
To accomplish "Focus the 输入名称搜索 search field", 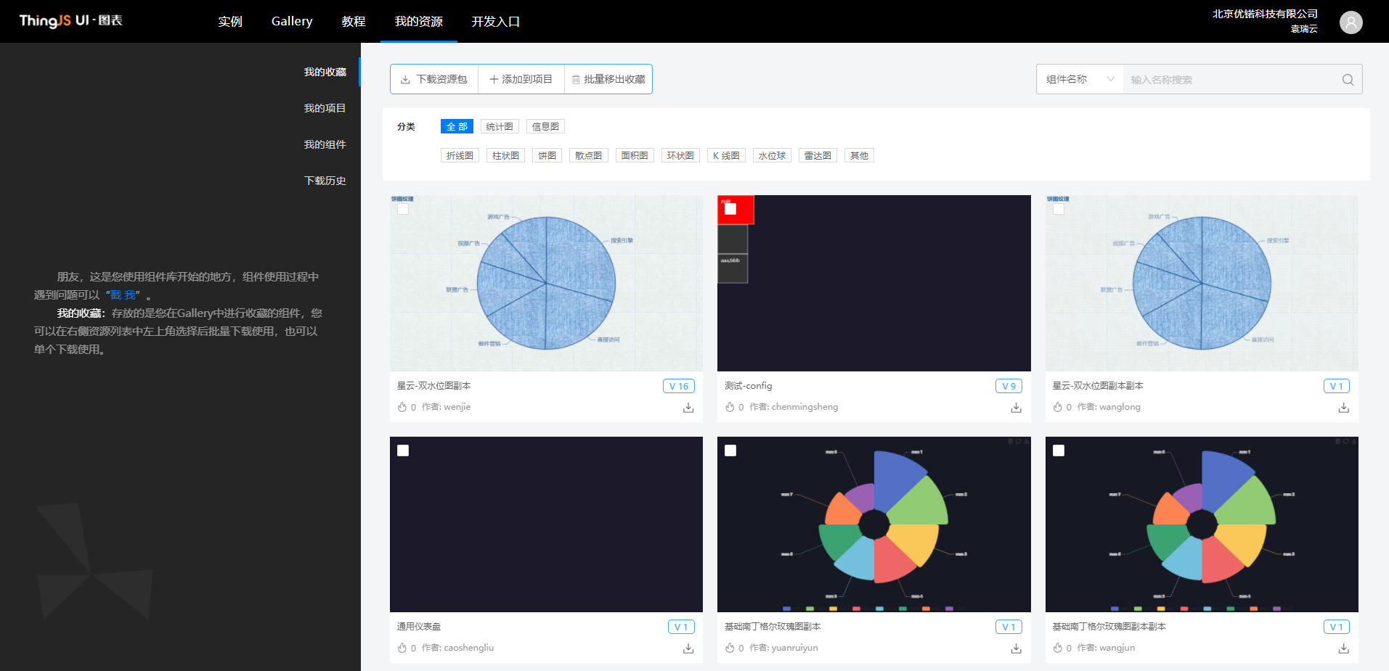I will (1231, 80).
